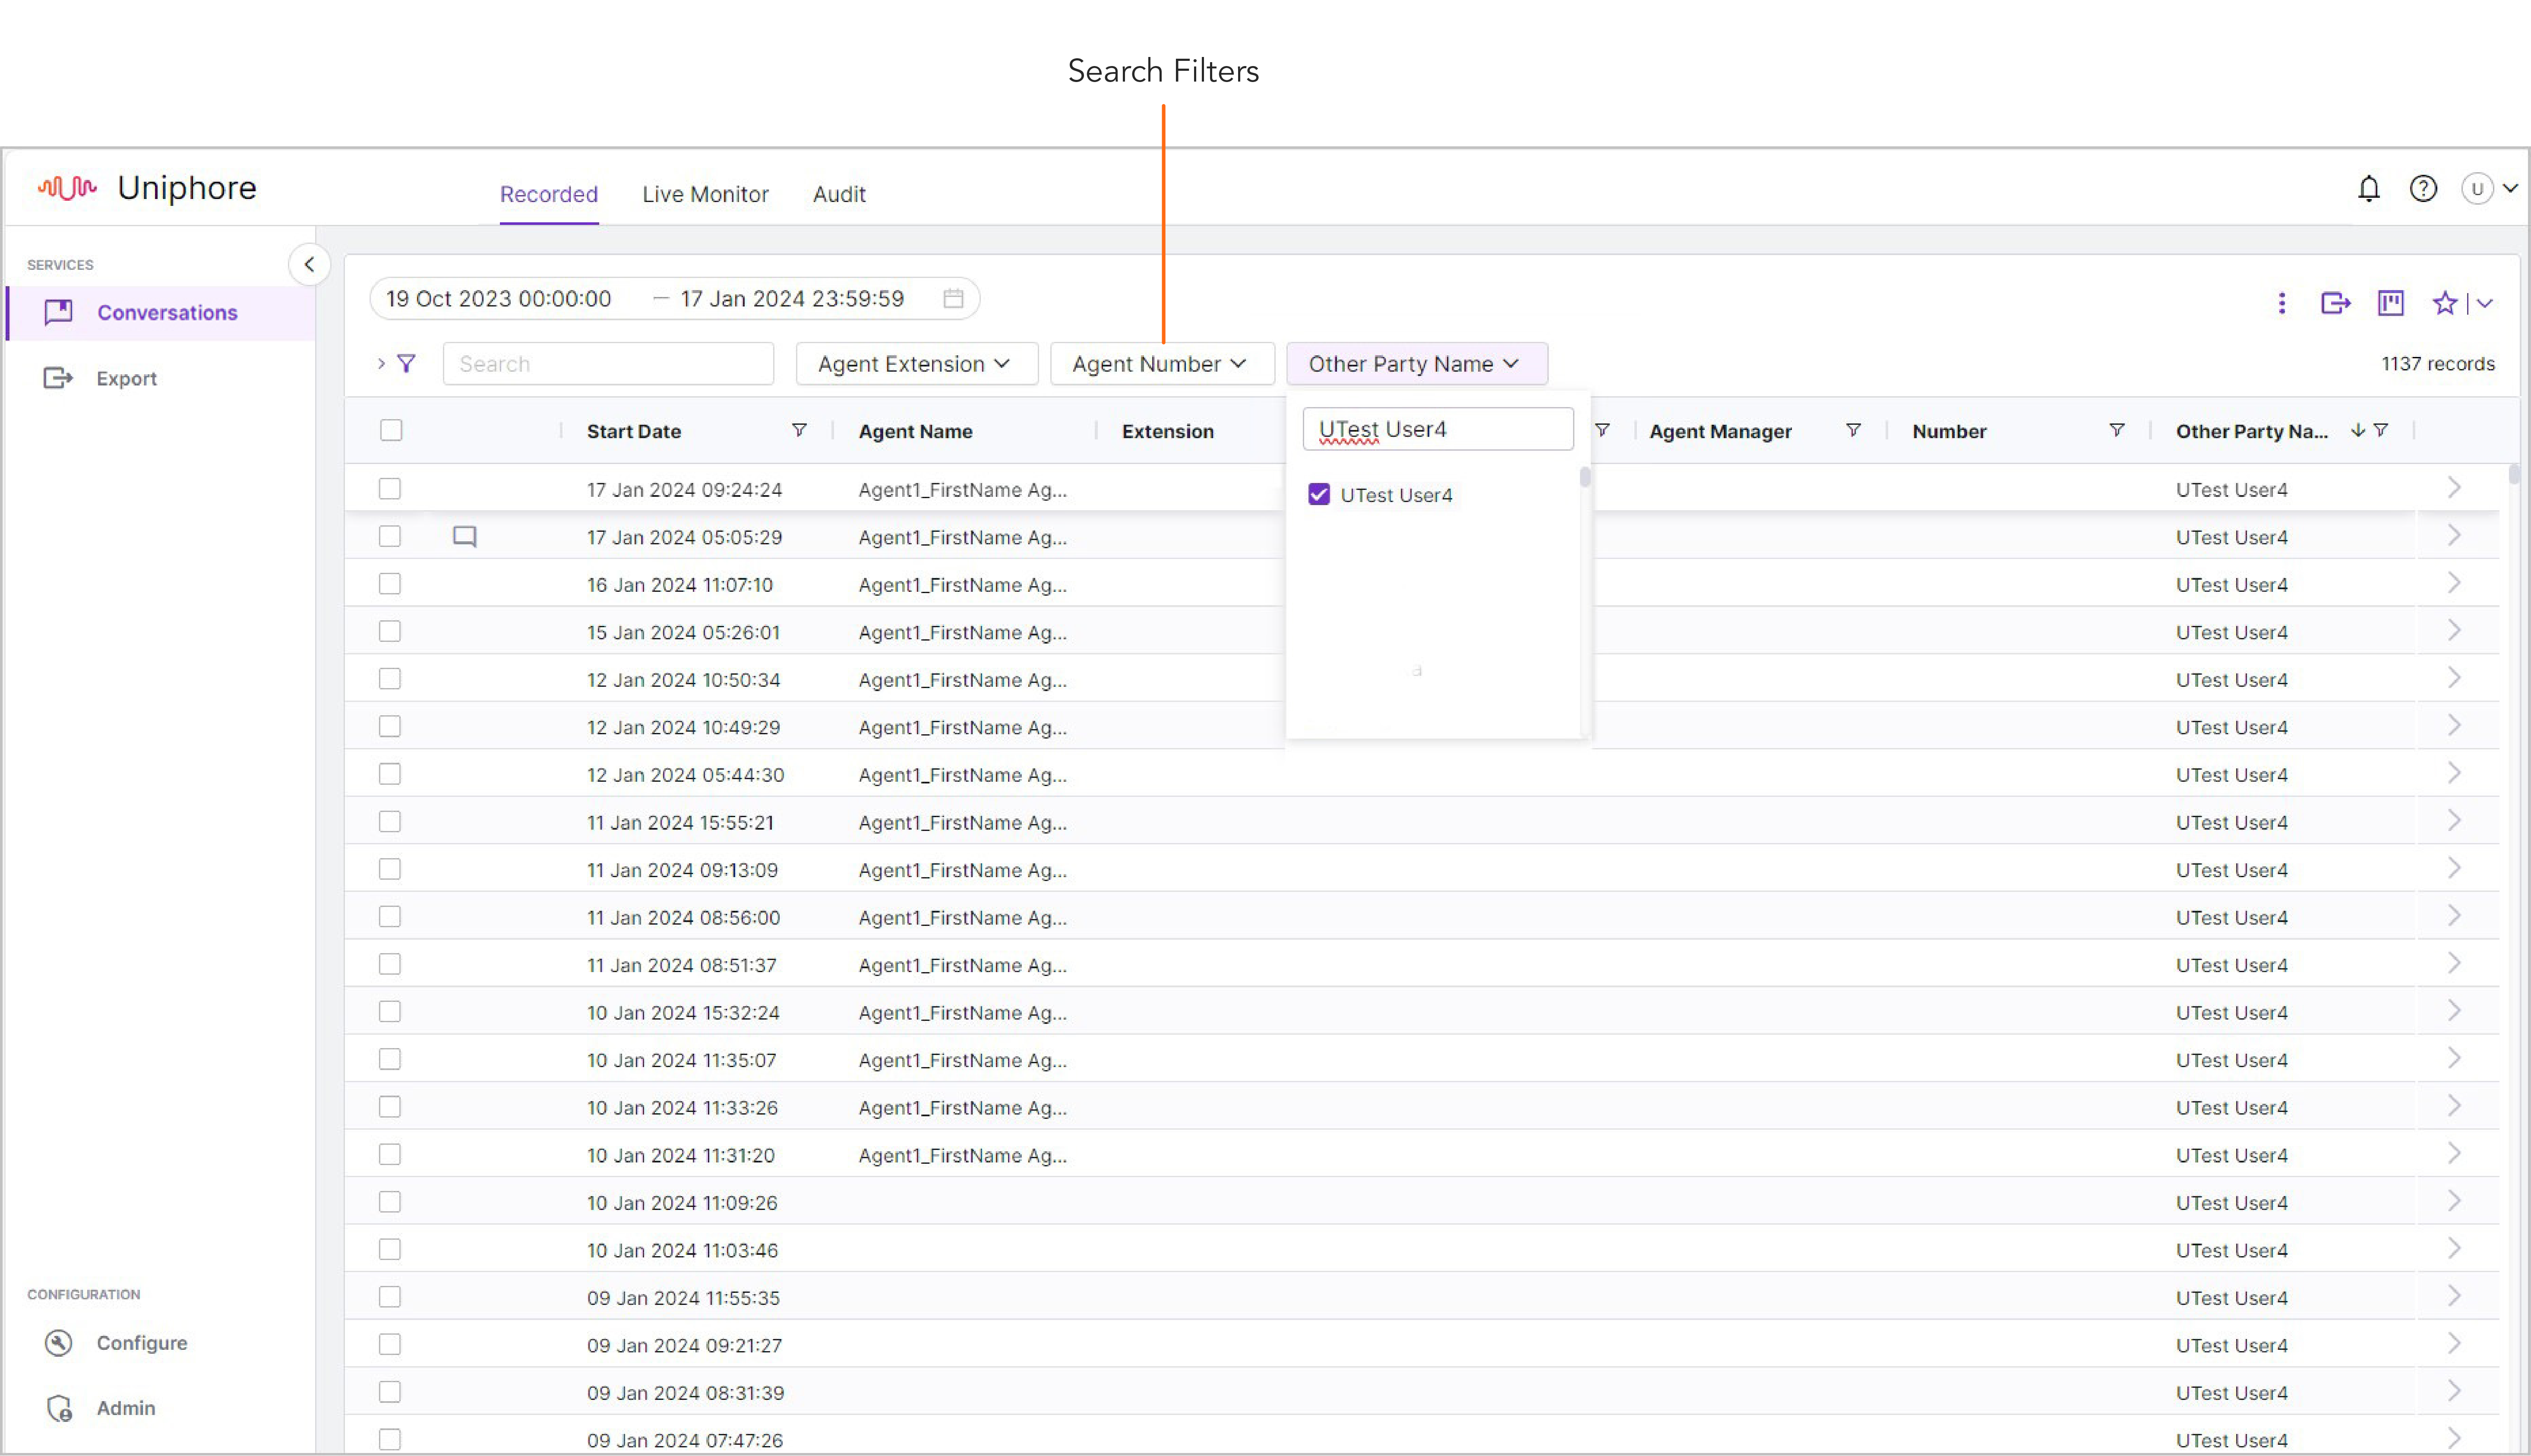Click the purple funnel filter icon

click(x=406, y=364)
